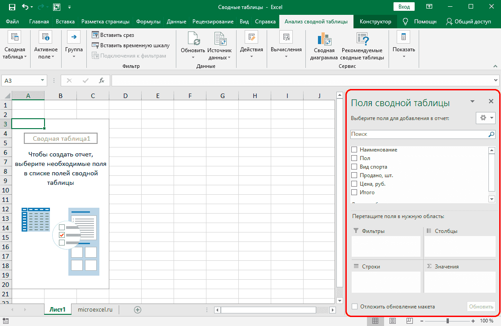The width and height of the screenshot is (501, 326).
Task: Click the Insert Slicer icon (Вставить срез)
Action: pos(95,35)
